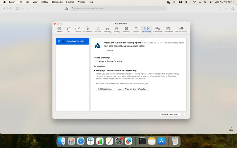
Task: Click More Extensions... button
Action: 170,115
